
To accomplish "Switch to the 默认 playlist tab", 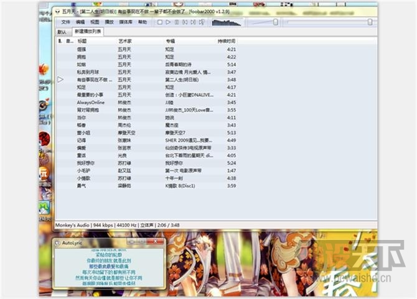I will pyautogui.click(x=62, y=31).
